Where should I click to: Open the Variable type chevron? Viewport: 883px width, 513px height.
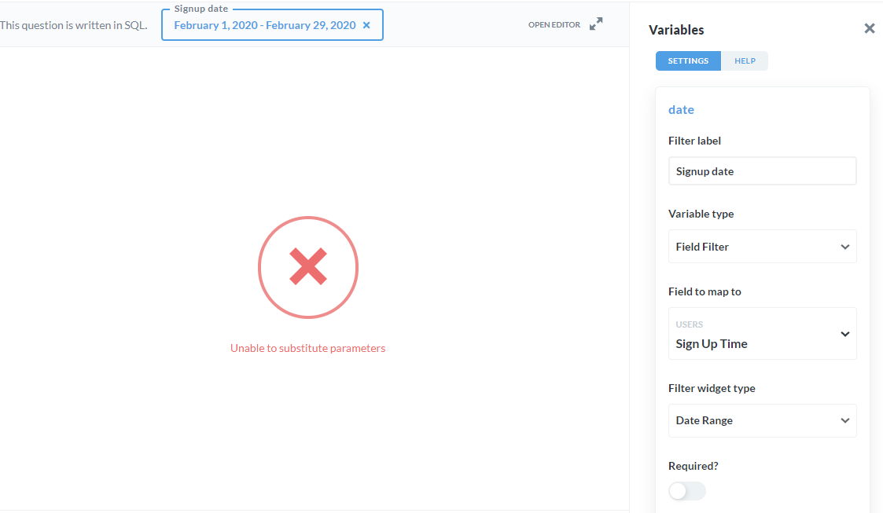(845, 246)
